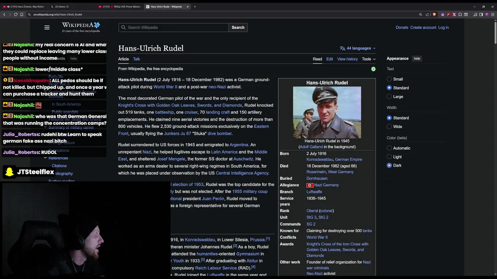The height and width of the screenshot is (279, 497).
Task: Open the Luftwaffe link in Branch row
Action: tap(314, 192)
